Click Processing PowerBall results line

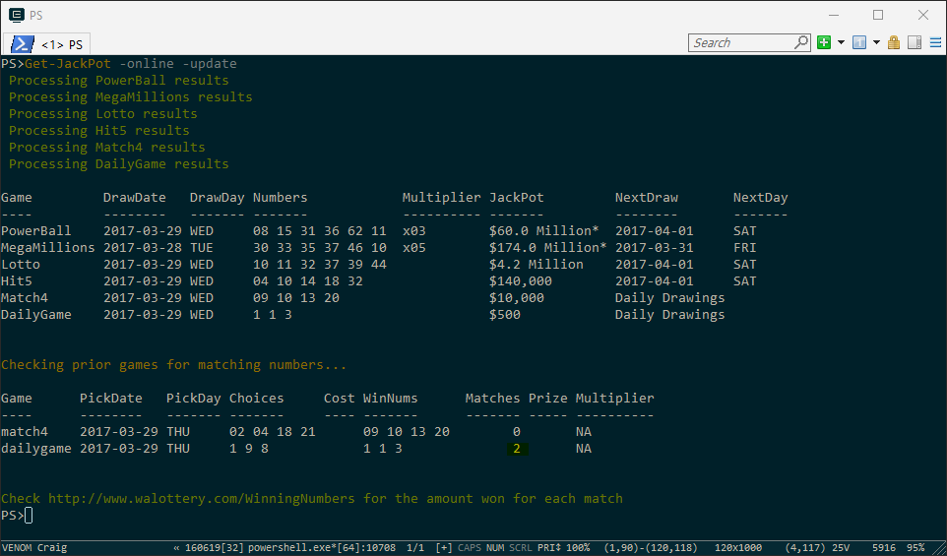coord(119,81)
